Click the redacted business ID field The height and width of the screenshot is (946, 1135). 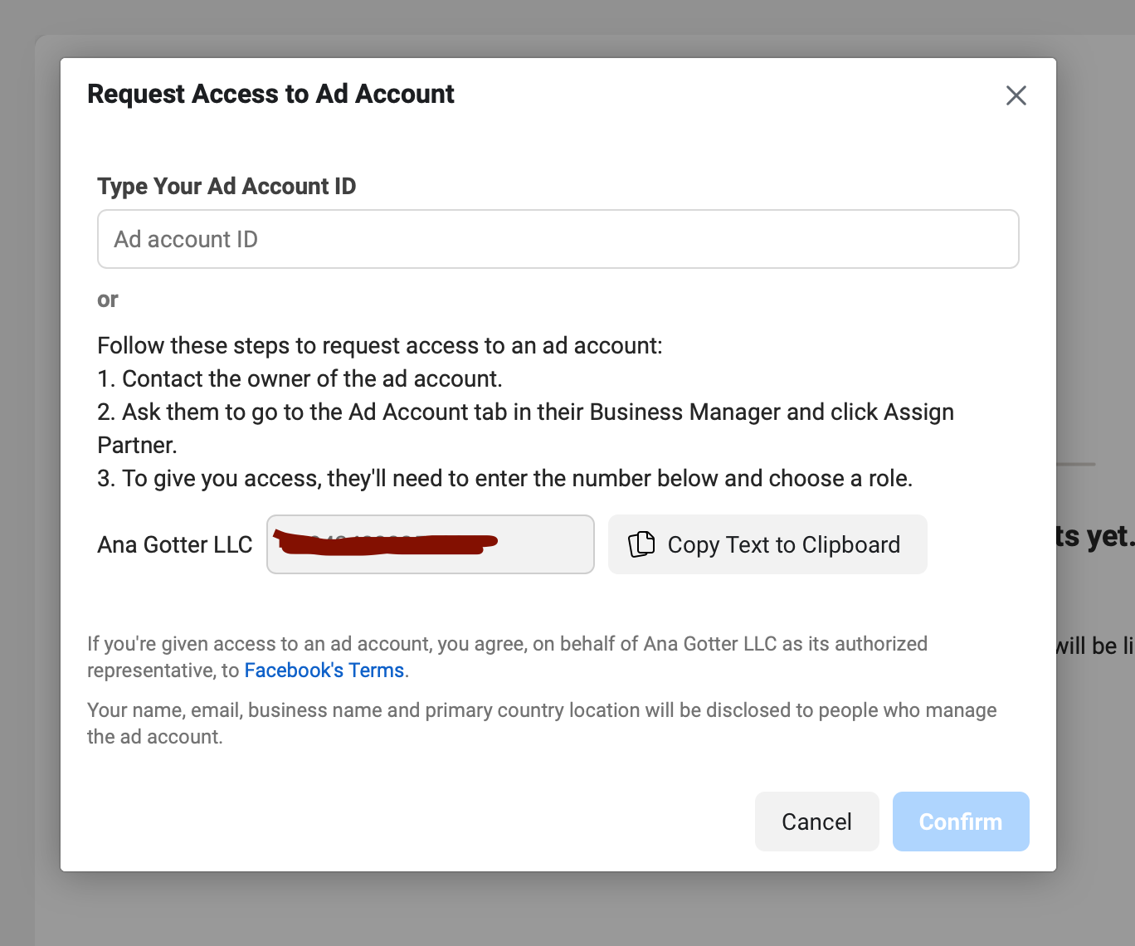click(x=430, y=544)
